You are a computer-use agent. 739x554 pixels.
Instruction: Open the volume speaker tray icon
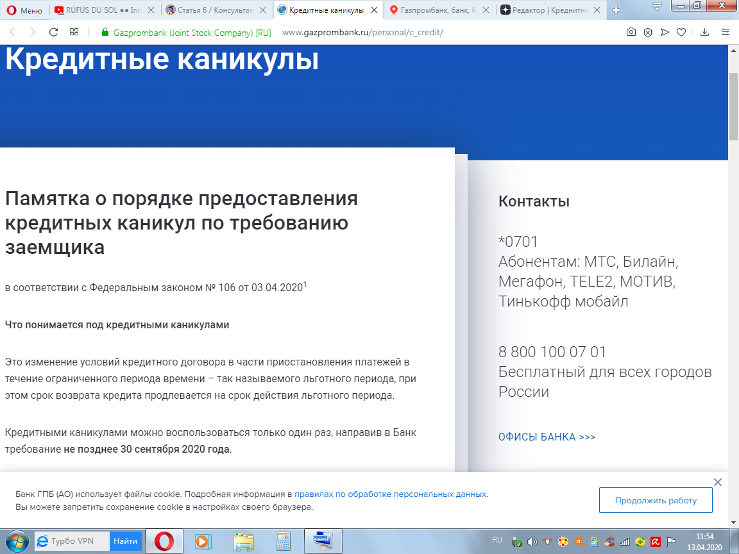pos(532,542)
